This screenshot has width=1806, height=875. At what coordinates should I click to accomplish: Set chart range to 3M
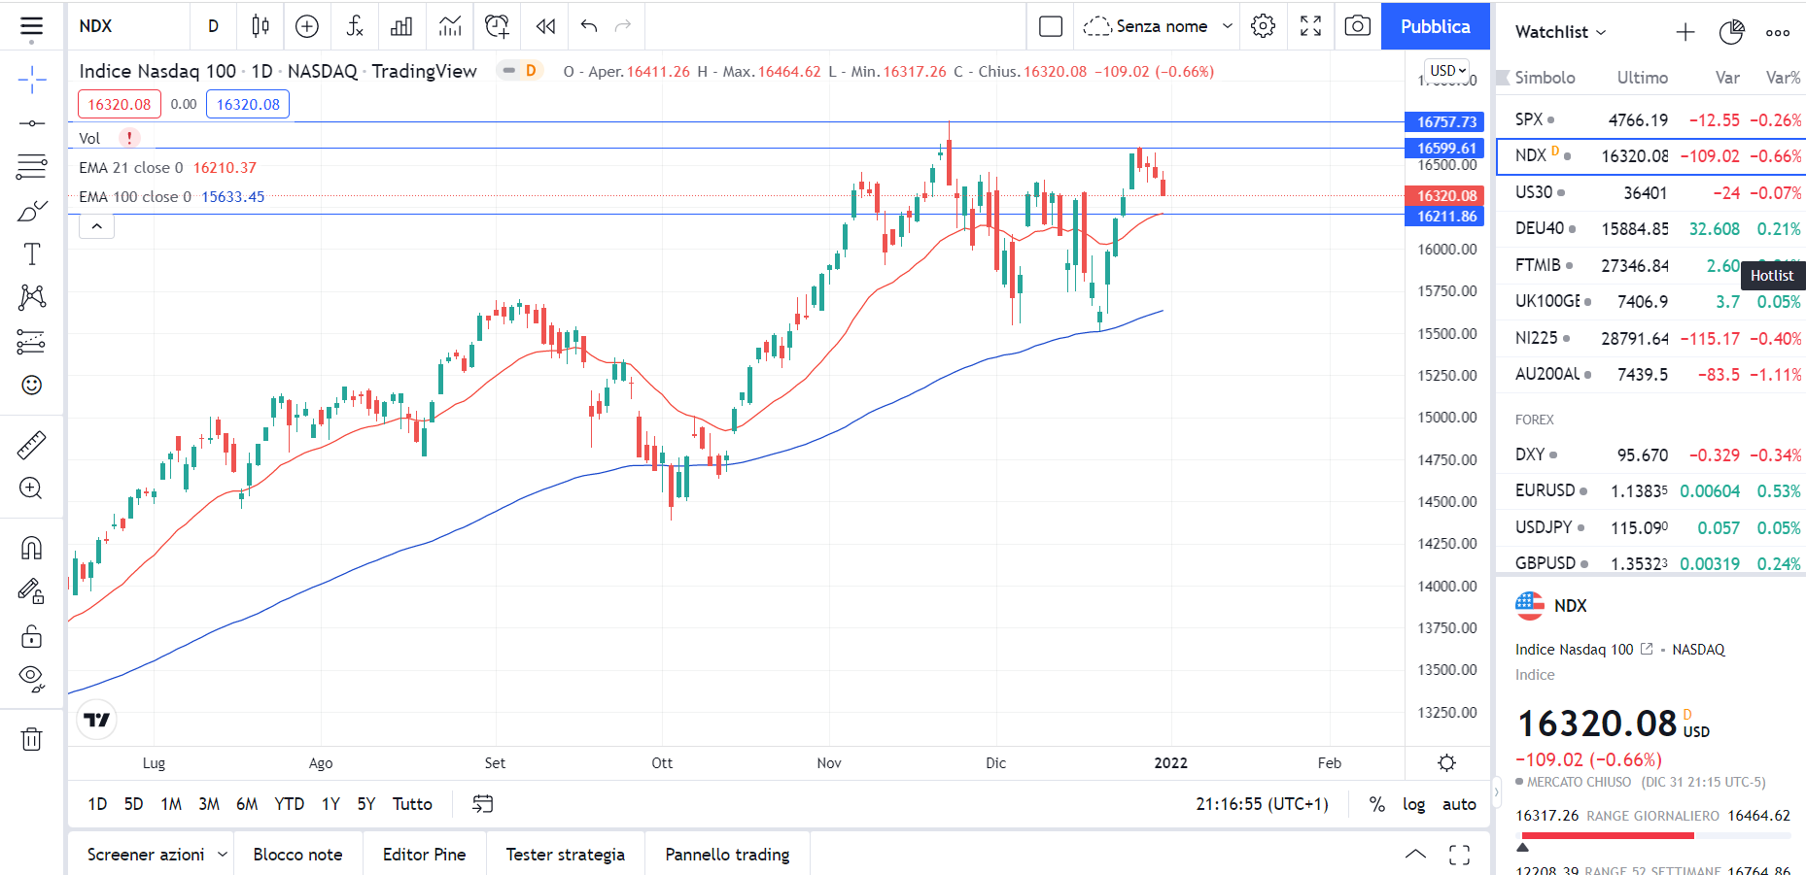[x=209, y=804]
